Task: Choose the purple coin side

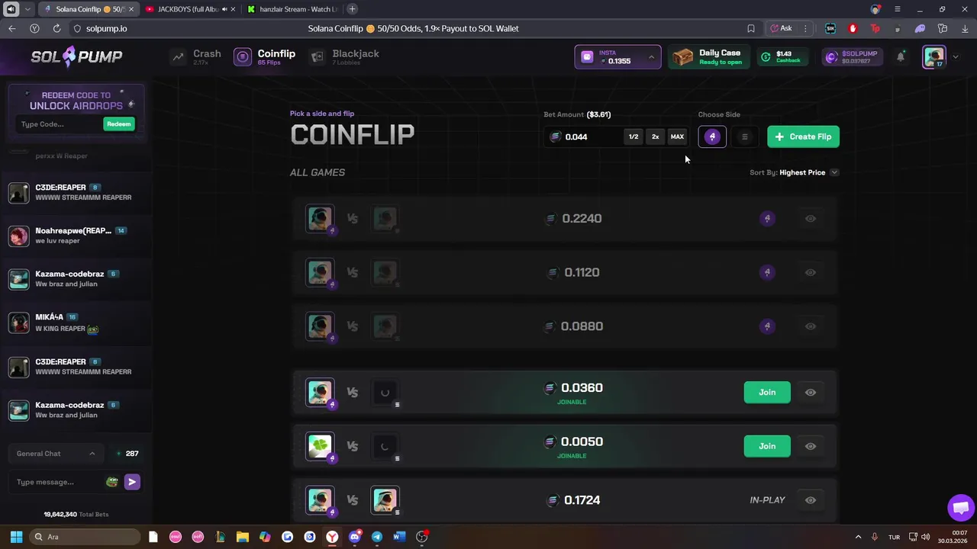Action: (x=712, y=136)
